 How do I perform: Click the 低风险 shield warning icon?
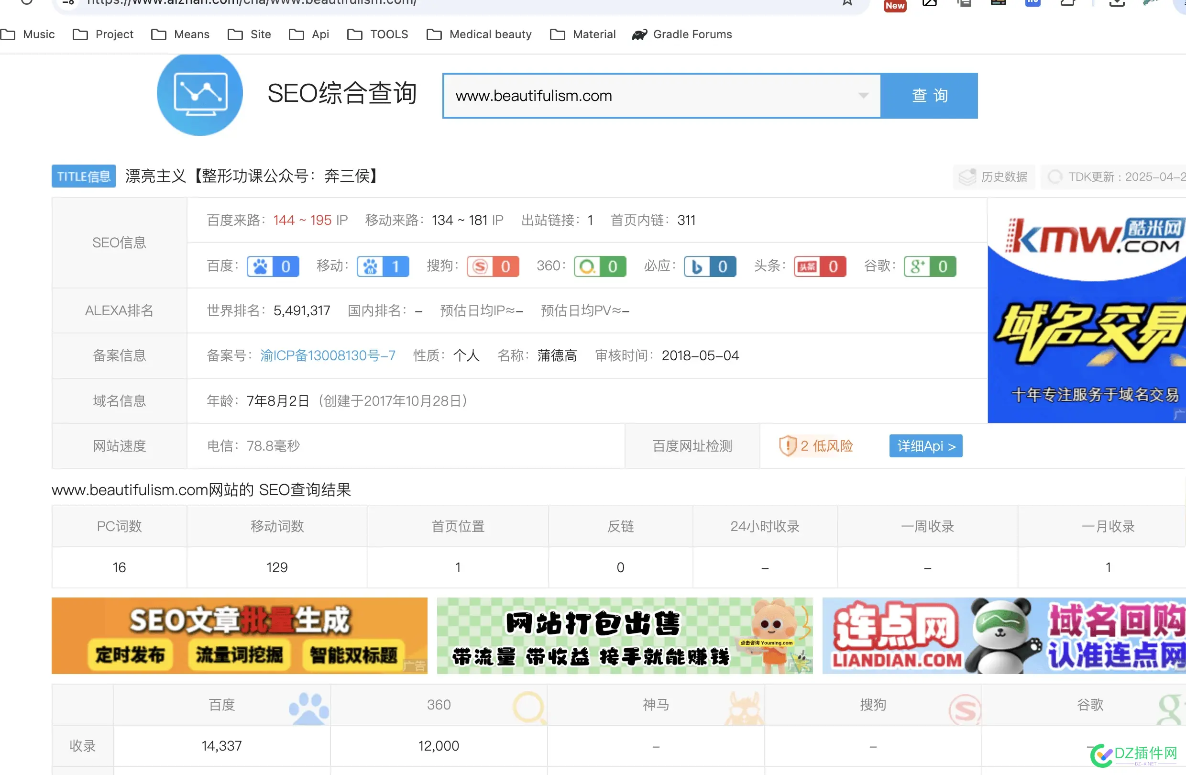[x=787, y=445]
